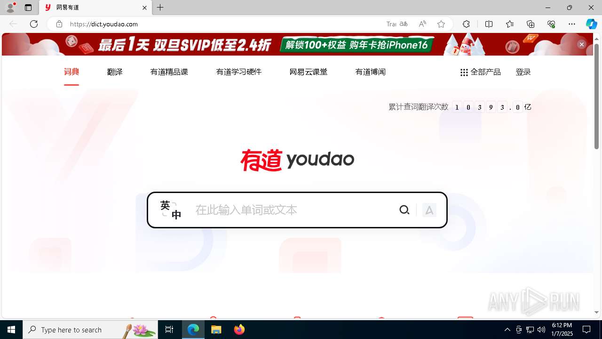602x339 pixels.
Task: Open Settings and more ellipsis menu
Action: pos(572,24)
